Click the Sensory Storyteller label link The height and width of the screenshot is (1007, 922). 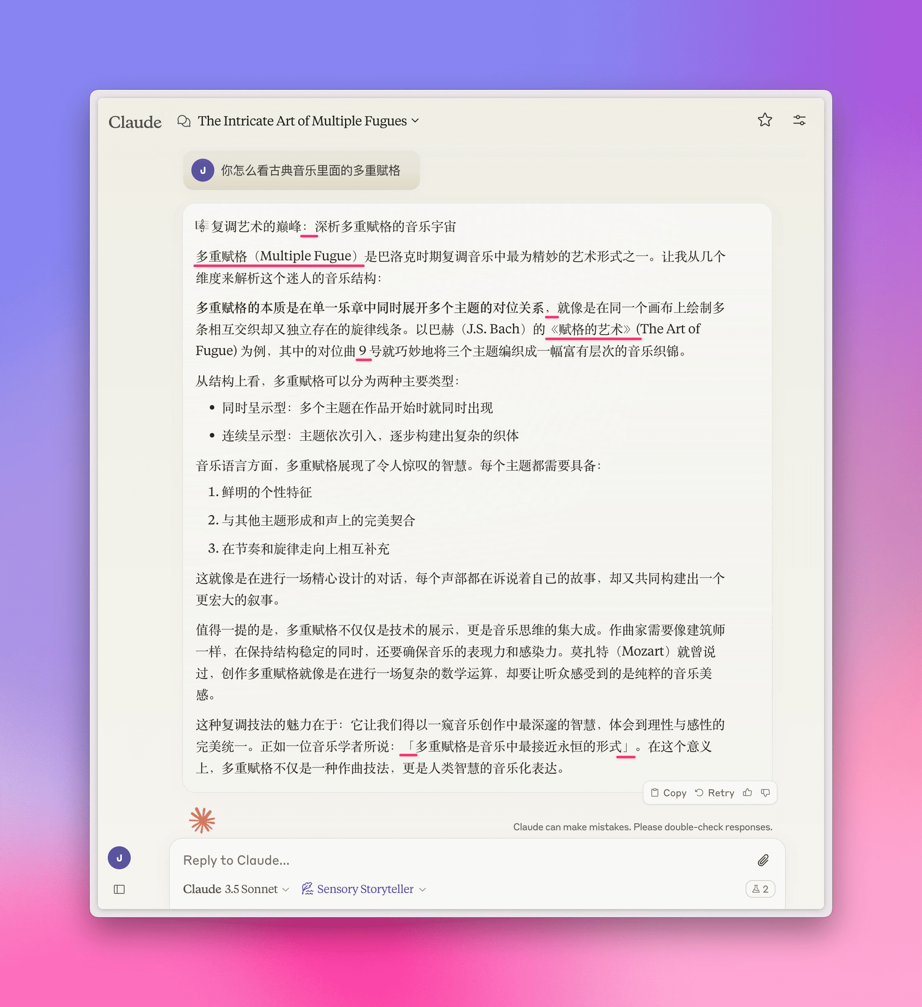(367, 889)
